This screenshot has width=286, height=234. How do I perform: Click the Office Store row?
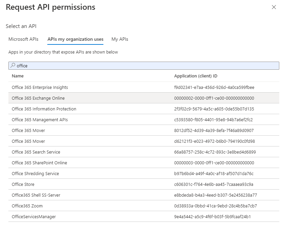pos(144,184)
